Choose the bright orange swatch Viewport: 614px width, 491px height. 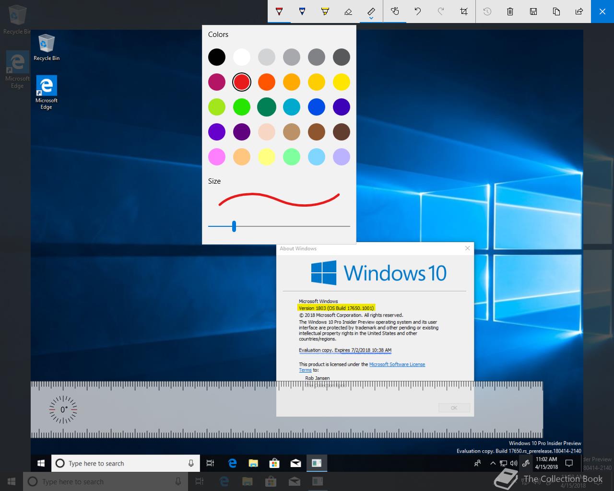(x=267, y=82)
